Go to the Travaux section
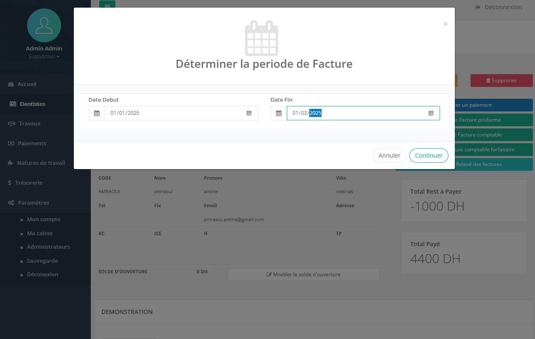Screen dimensions: 535x339 [30, 123]
